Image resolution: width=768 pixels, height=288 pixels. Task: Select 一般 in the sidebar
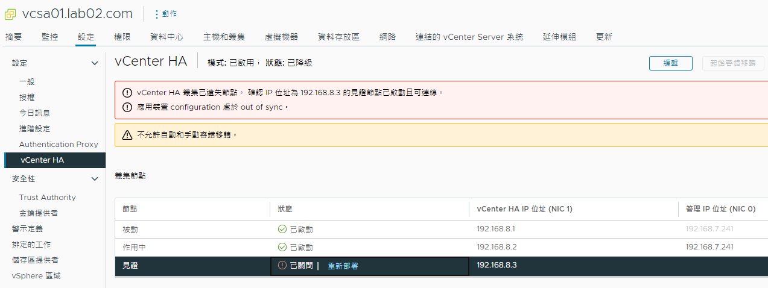pyautogui.click(x=28, y=81)
